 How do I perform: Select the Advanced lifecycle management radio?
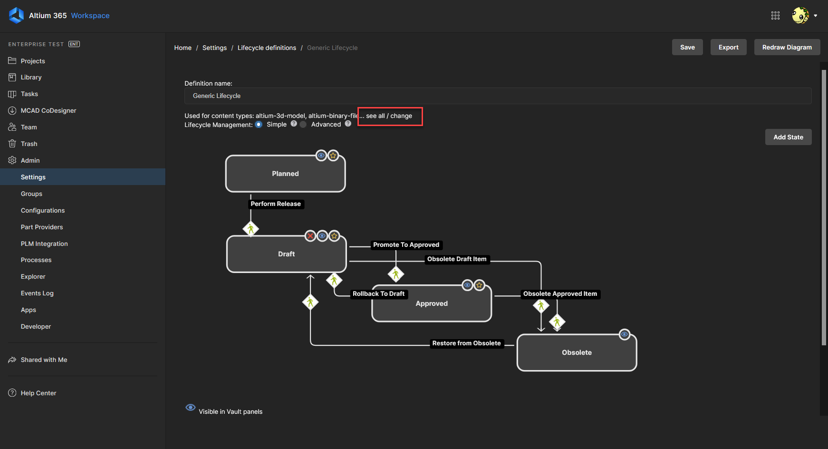point(303,125)
